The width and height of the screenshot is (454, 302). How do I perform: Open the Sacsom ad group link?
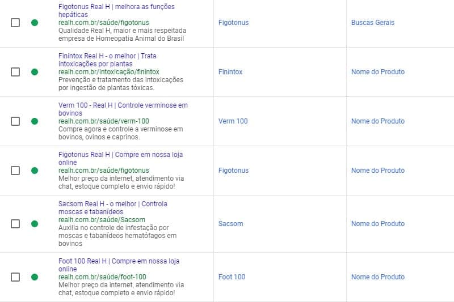click(x=230, y=224)
